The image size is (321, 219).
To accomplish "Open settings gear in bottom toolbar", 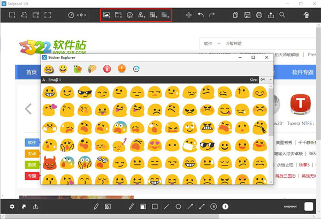I will pyautogui.click(x=12, y=206).
